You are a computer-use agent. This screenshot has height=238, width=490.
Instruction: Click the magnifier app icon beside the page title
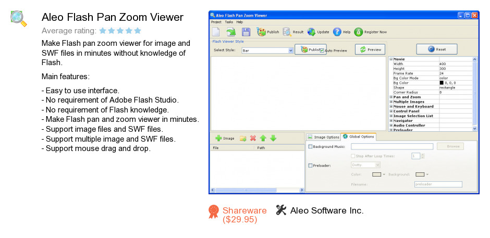click(x=18, y=18)
